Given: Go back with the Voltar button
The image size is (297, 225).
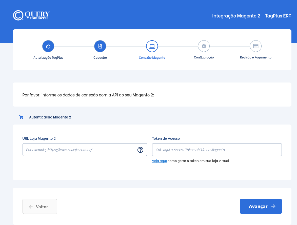Looking at the screenshot, I should (x=39, y=206).
